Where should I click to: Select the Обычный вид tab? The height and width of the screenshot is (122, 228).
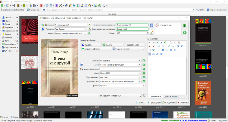tap(156, 97)
